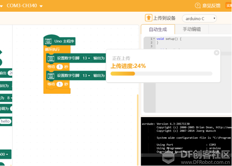The image size is (232, 166).
Task: Collapse code fold arrow on line 1
Action: pyautogui.click(x=154, y=39)
